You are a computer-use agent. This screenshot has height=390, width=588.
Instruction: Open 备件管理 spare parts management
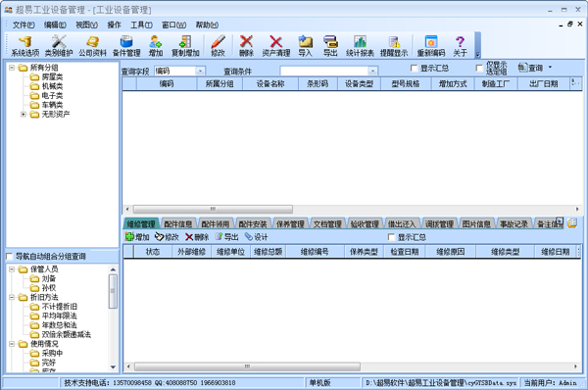point(126,46)
